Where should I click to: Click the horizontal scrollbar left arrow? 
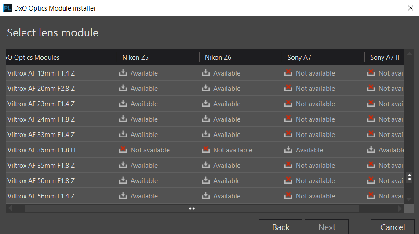tap(10, 209)
